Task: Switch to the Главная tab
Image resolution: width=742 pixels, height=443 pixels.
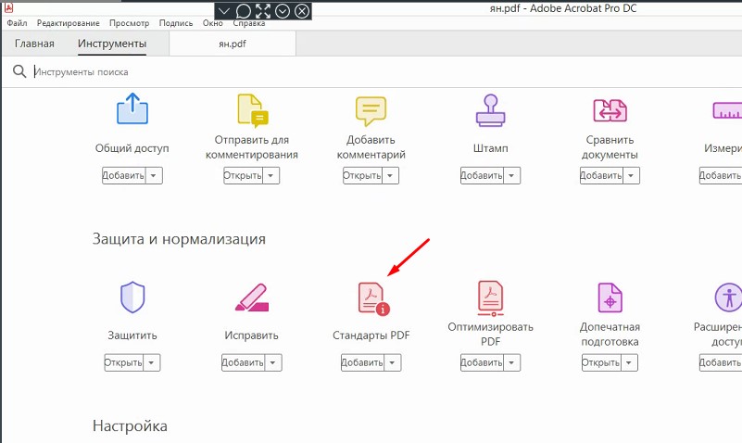Action: coord(34,44)
